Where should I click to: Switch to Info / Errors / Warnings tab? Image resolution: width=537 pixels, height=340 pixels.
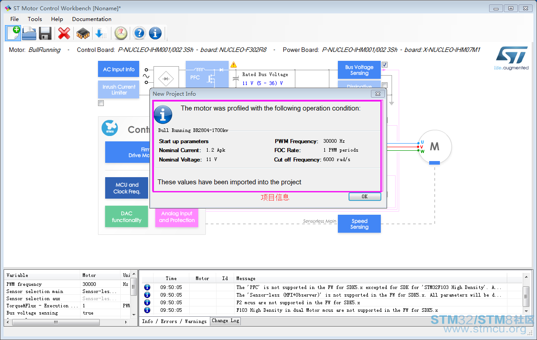coord(174,321)
